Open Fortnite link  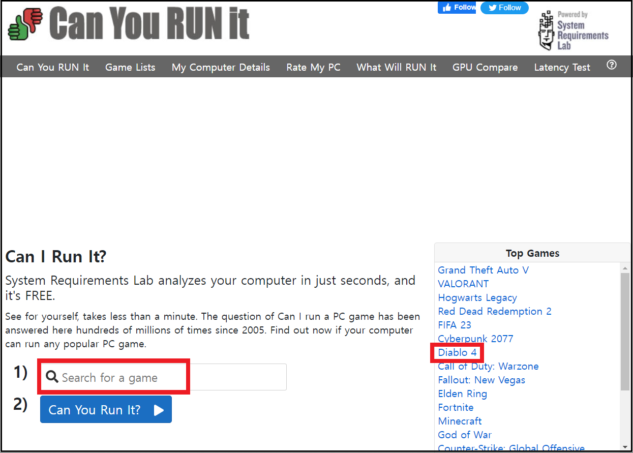click(456, 407)
